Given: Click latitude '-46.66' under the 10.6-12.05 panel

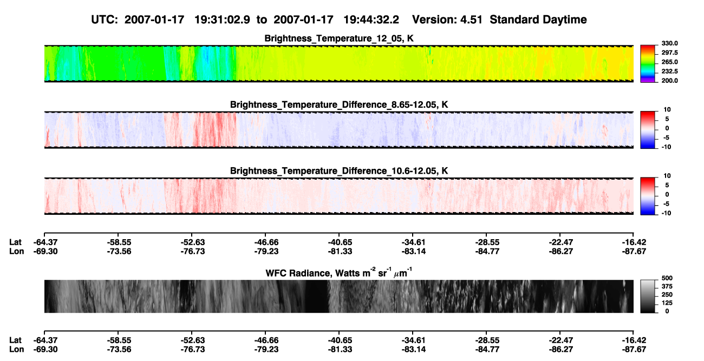Looking at the screenshot, I should coord(265,242).
